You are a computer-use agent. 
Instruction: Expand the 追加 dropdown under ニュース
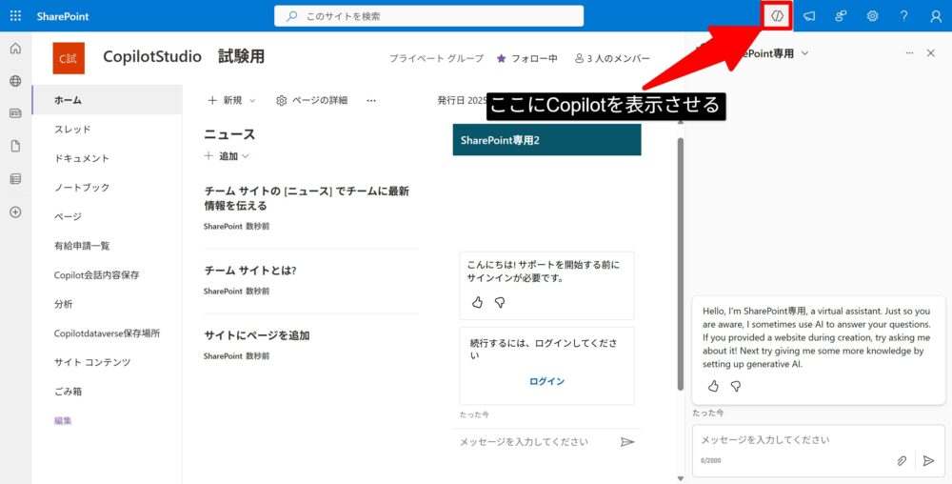tap(227, 155)
